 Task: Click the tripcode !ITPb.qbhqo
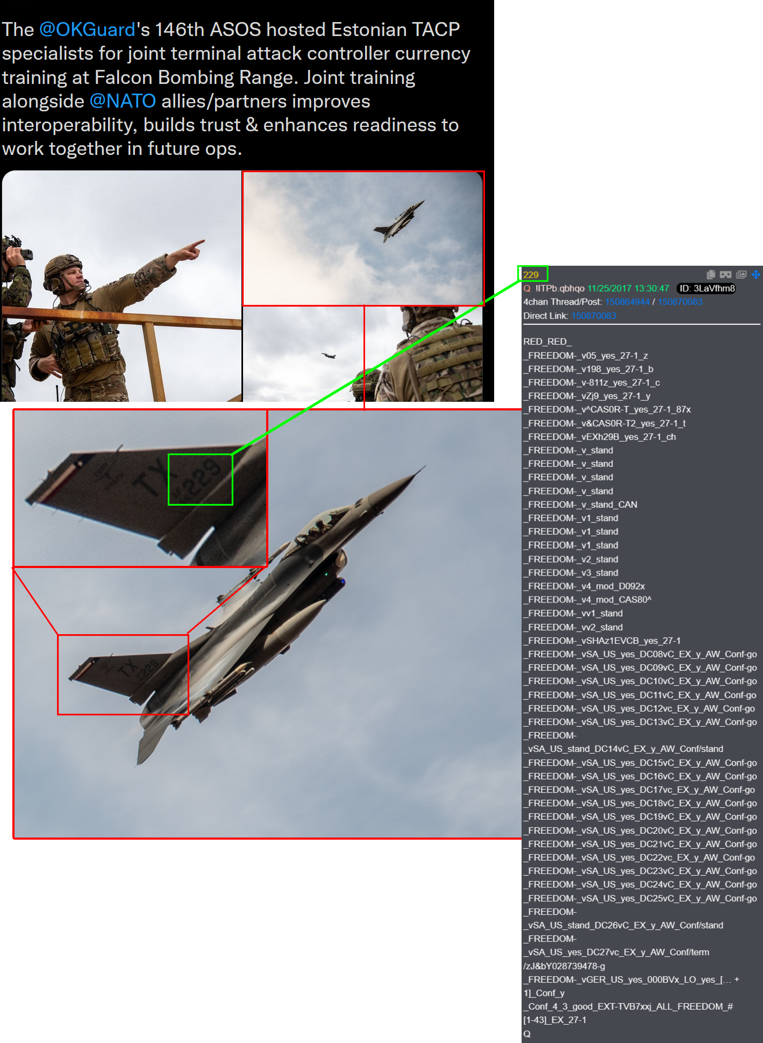coord(560,288)
